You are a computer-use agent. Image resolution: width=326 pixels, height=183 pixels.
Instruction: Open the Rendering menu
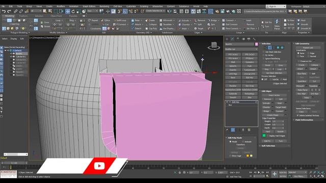[x=104, y=7]
